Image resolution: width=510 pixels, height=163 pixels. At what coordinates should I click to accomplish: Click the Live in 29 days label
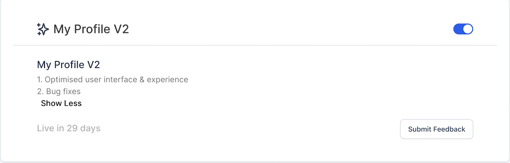click(x=69, y=128)
